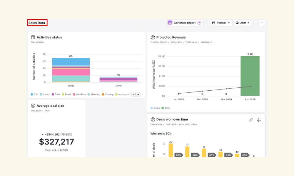This screenshot has height=176, width=294.
Task: Click the 88% conversion arrow
Action: pyautogui.click(x=196, y=155)
